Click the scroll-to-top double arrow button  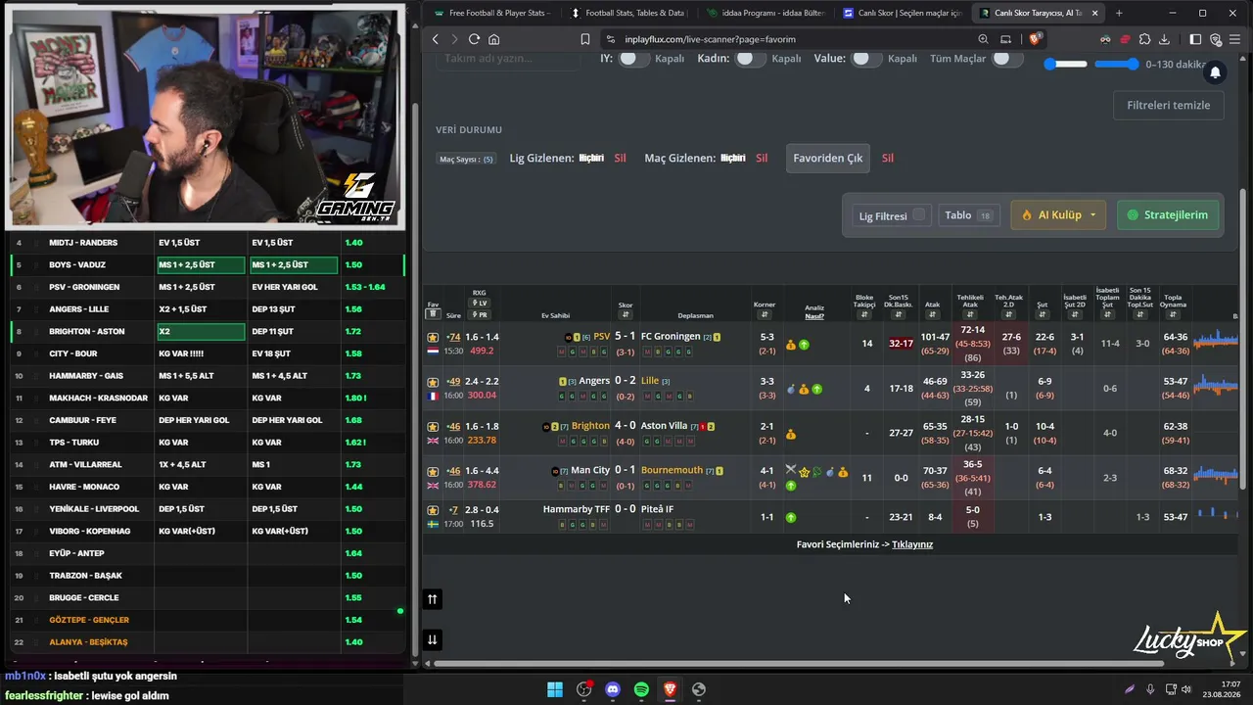tap(432, 599)
